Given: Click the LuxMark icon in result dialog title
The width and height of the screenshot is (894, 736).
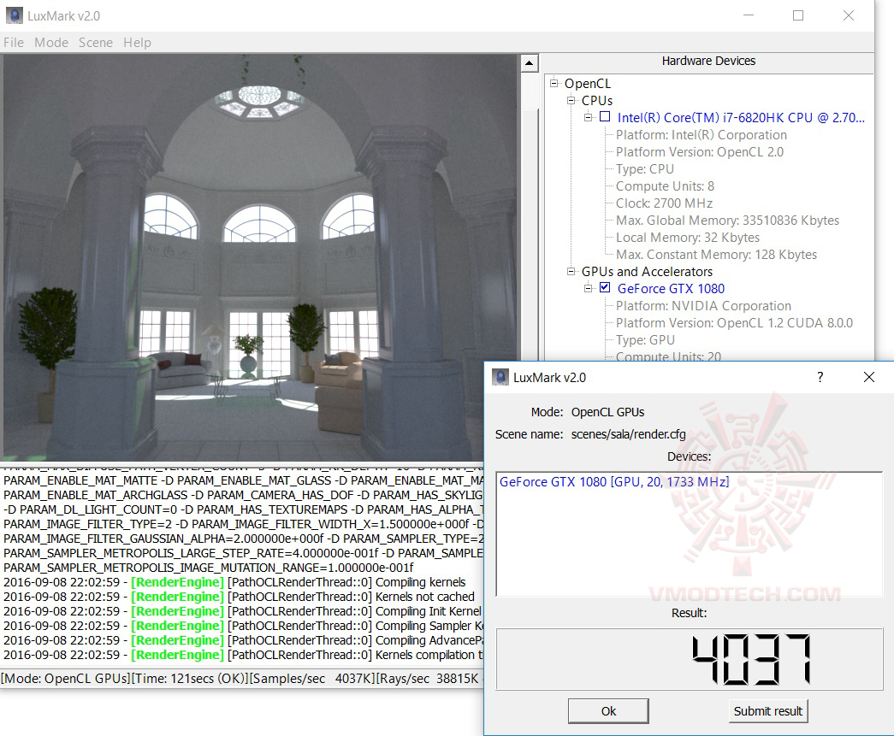Looking at the screenshot, I should point(500,377).
